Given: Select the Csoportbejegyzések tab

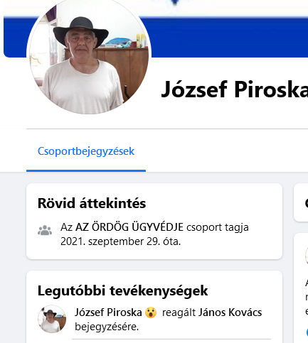Looking at the screenshot, I should 86,151.
